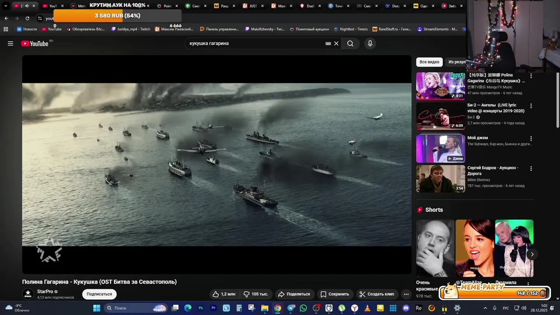Screen dimensions: 560x315
Task: Open VLC player from the taskbar
Action: [x=367, y=308]
